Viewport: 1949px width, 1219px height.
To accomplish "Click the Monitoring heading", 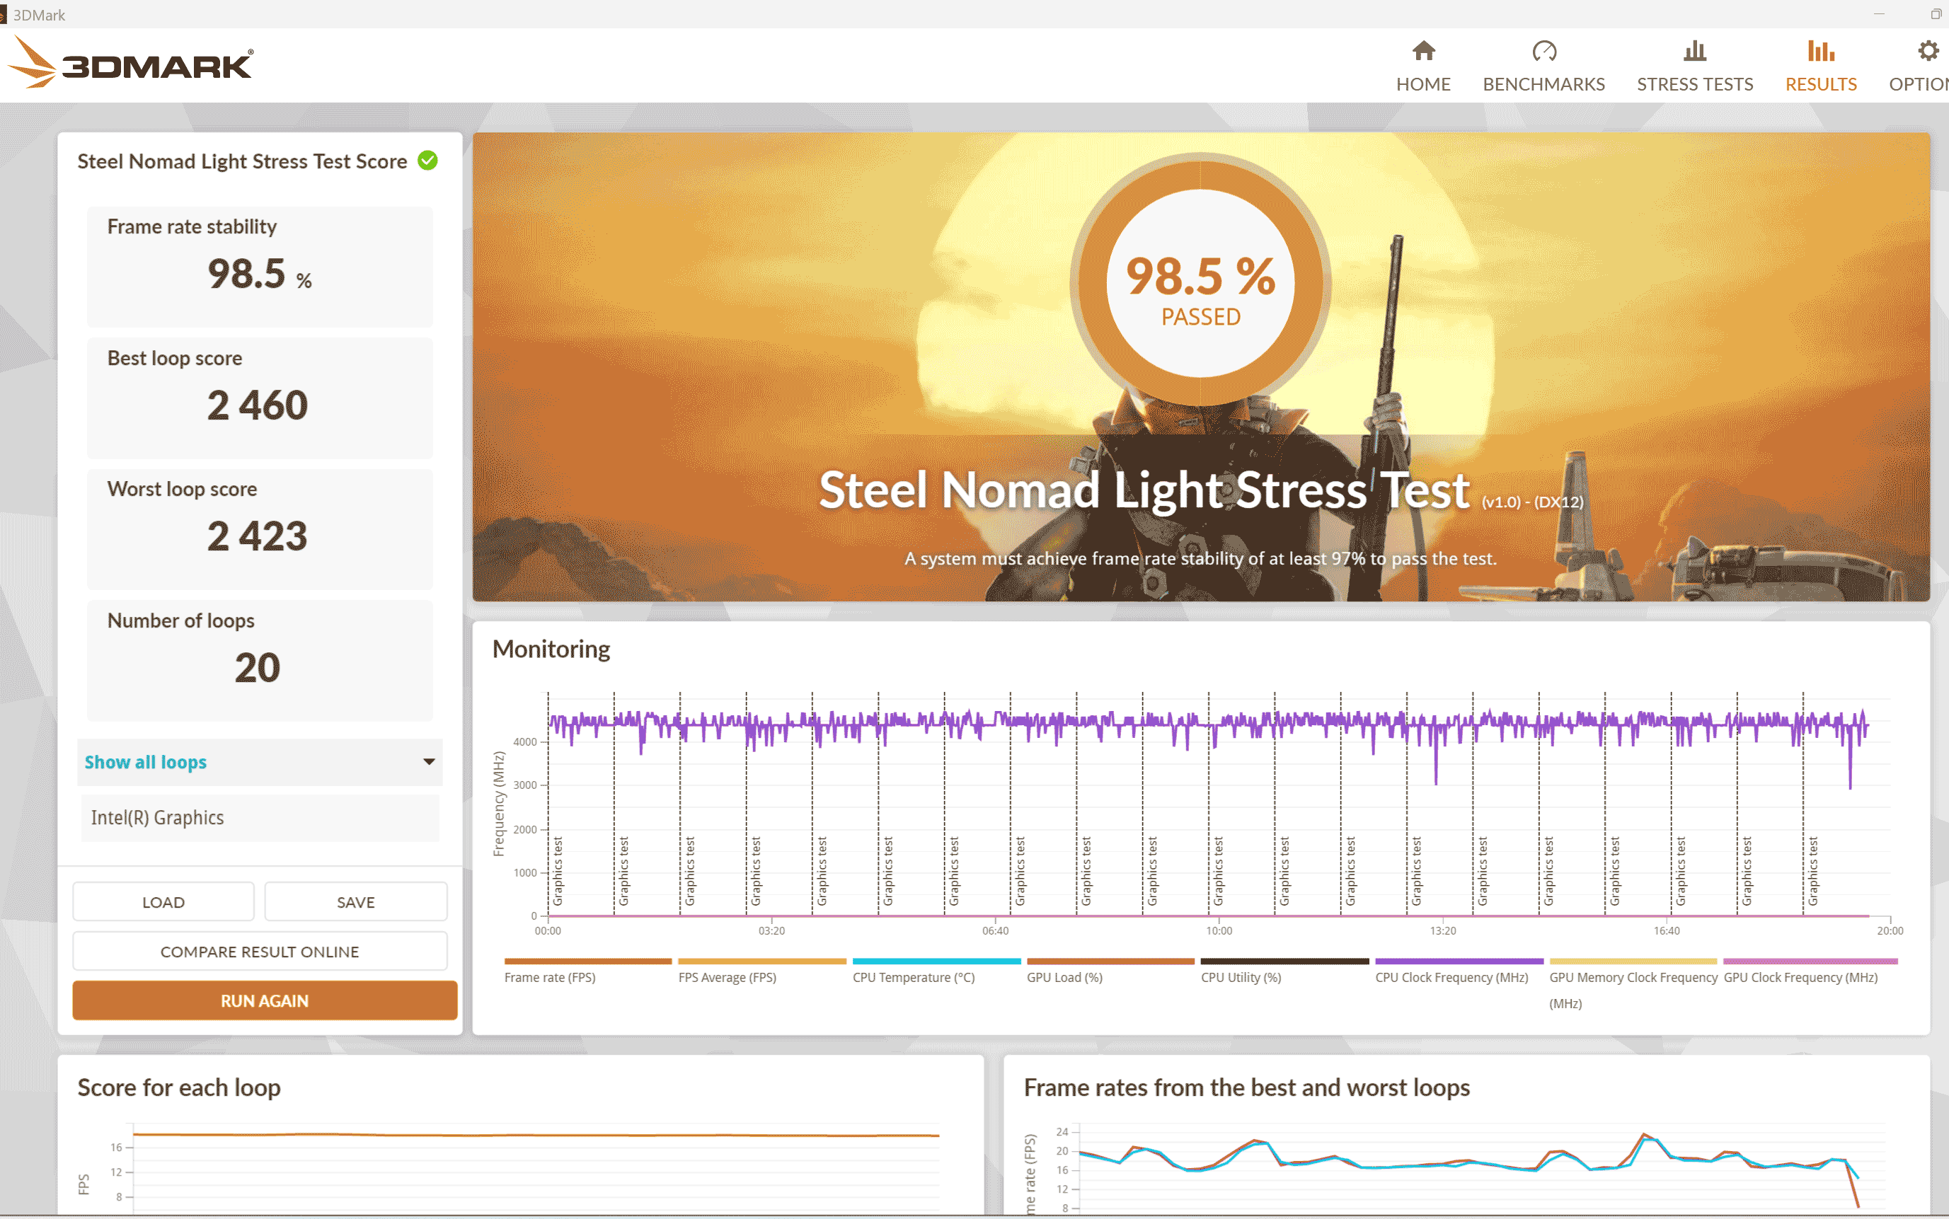I will (551, 649).
